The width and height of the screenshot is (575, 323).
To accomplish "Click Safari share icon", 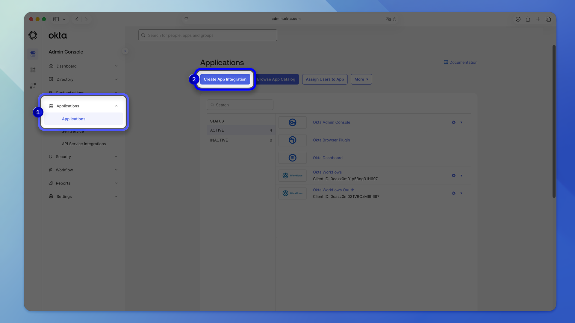I will (x=528, y=19).
